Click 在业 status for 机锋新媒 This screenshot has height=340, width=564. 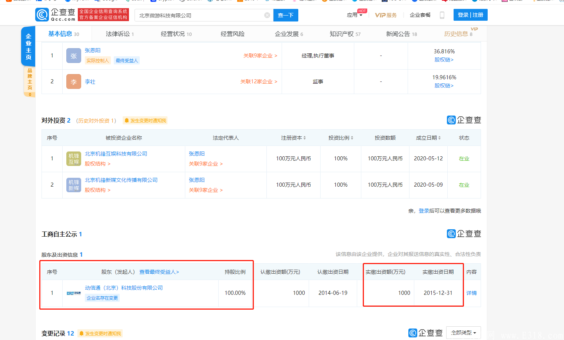464,185
